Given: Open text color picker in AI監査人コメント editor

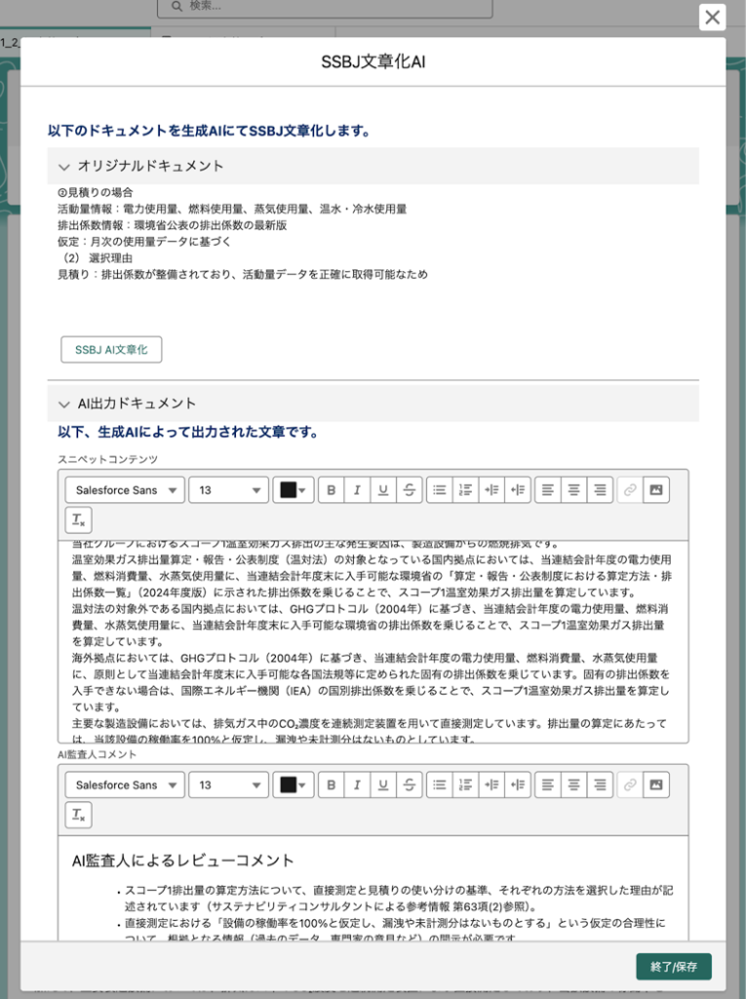Looking at the screenshot, I should coord(294,785).
